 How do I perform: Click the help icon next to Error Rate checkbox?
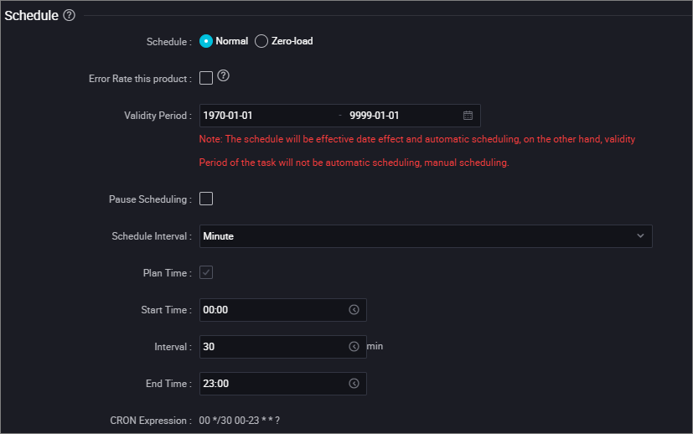(x=223, y=75)
